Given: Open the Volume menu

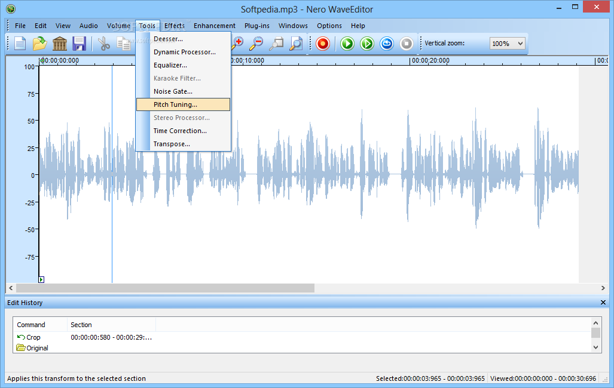Looking at the screenshot, I should (118, 26).
